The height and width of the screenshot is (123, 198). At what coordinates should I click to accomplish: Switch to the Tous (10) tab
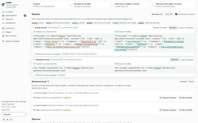point(169,14)
